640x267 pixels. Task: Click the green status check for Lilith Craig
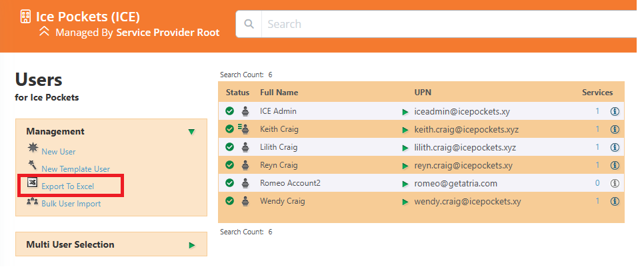click(x=230, y=147)
